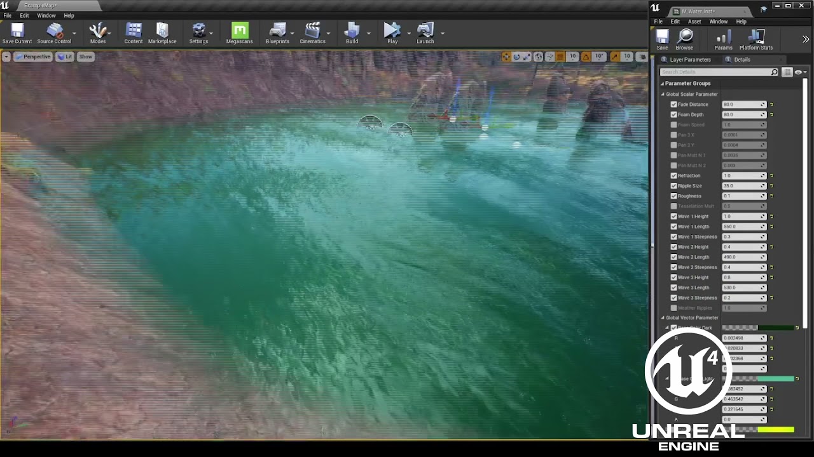Open the Settings toolbar icon
814x457 pixels.
198,34
